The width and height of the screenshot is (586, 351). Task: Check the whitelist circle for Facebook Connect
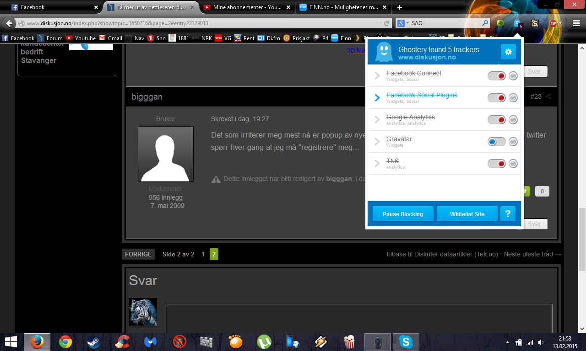513,76
